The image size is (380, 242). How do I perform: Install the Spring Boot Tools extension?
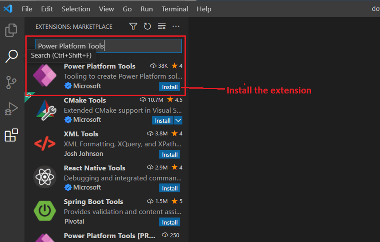[170, 222]
